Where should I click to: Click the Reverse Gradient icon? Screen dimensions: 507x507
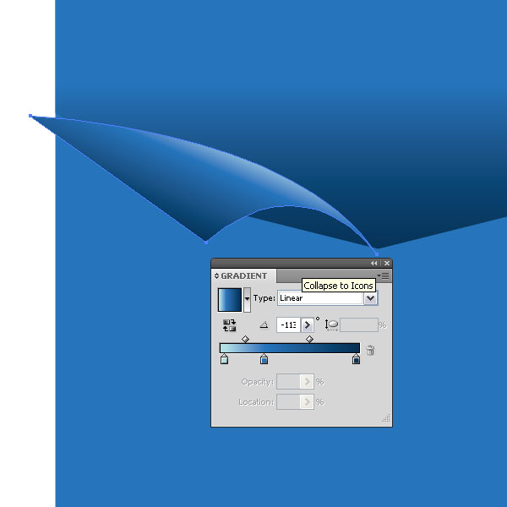(229, 325)
